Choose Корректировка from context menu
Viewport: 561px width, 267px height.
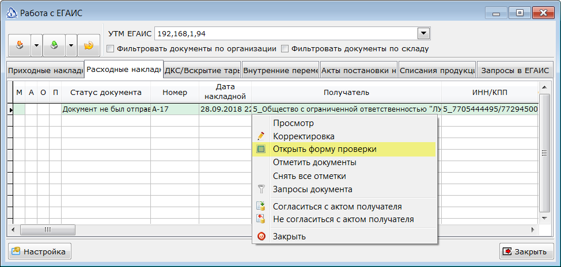tap(344, 136)
